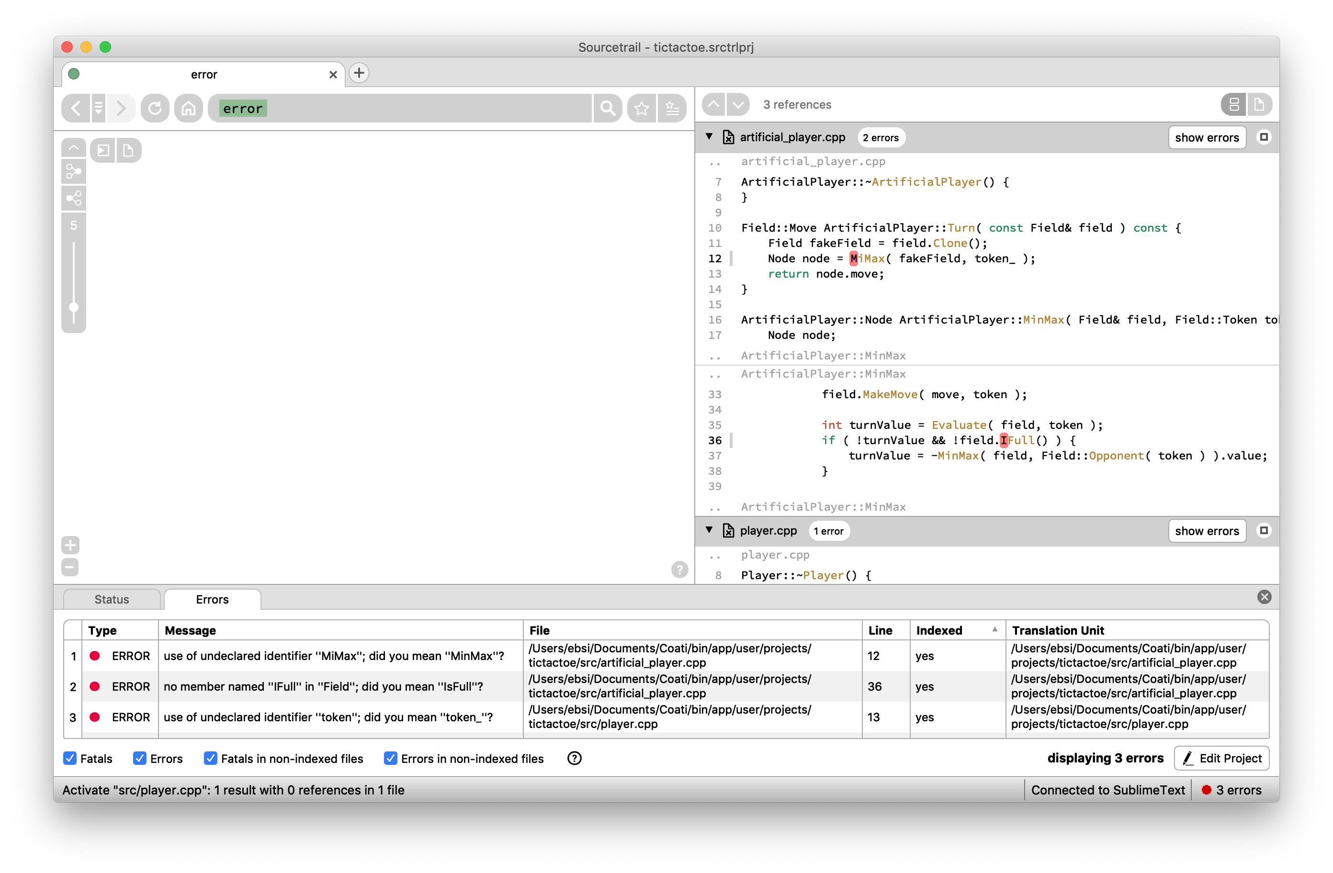
Task: Jump to next reference with the down arrow
Action: coord(738,104)
